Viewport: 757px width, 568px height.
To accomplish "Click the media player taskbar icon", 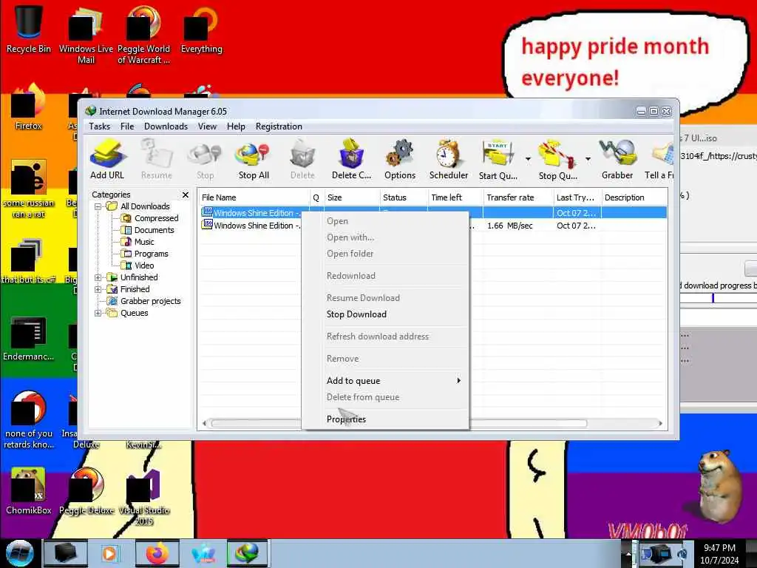I will [x=111, y=553].
